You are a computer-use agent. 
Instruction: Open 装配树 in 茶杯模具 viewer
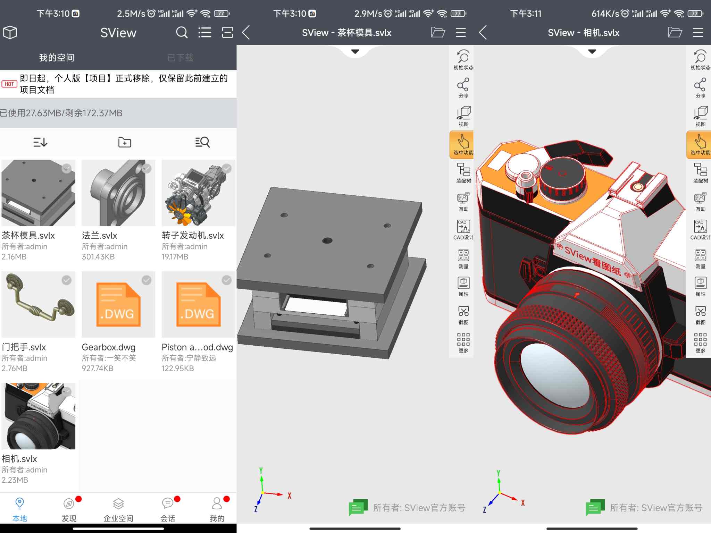(x=463, y=173)
